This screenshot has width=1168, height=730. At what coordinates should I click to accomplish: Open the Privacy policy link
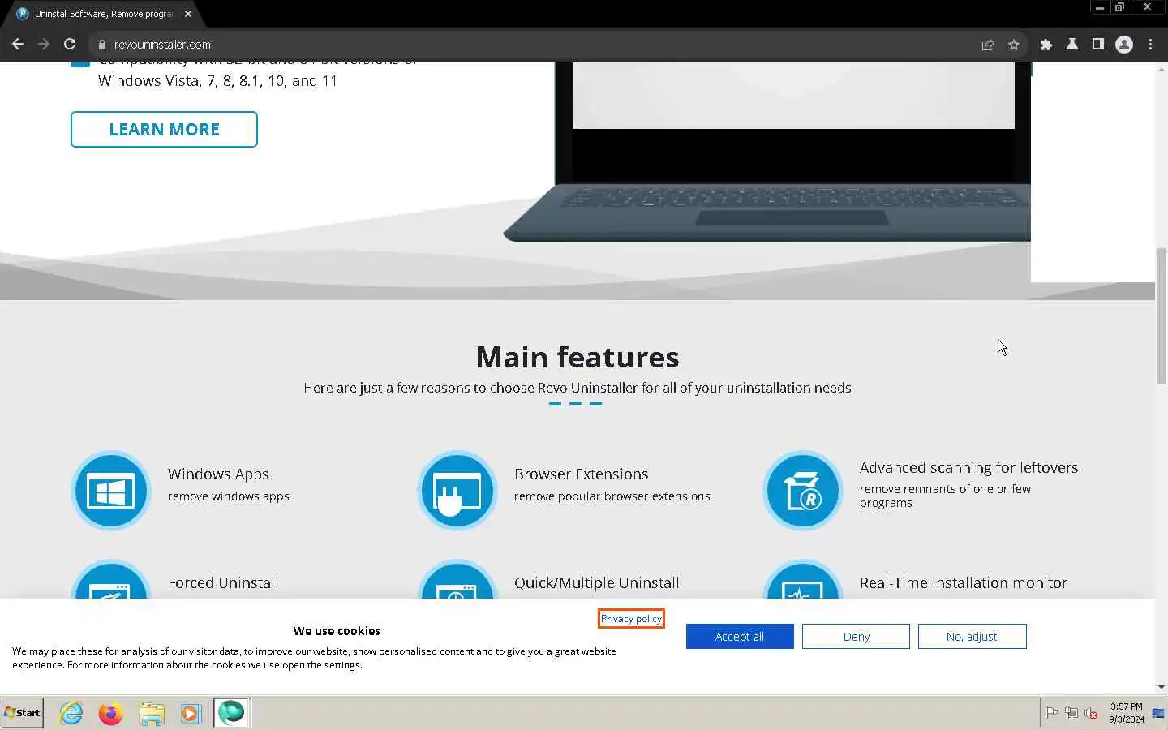(631, 618)
